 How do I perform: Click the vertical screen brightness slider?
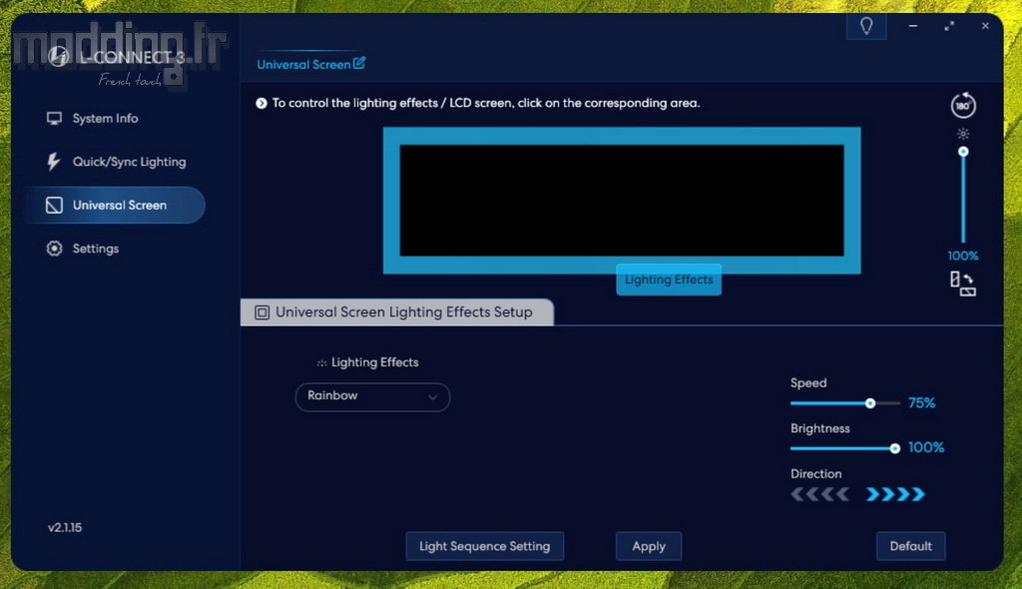point(963,198)
